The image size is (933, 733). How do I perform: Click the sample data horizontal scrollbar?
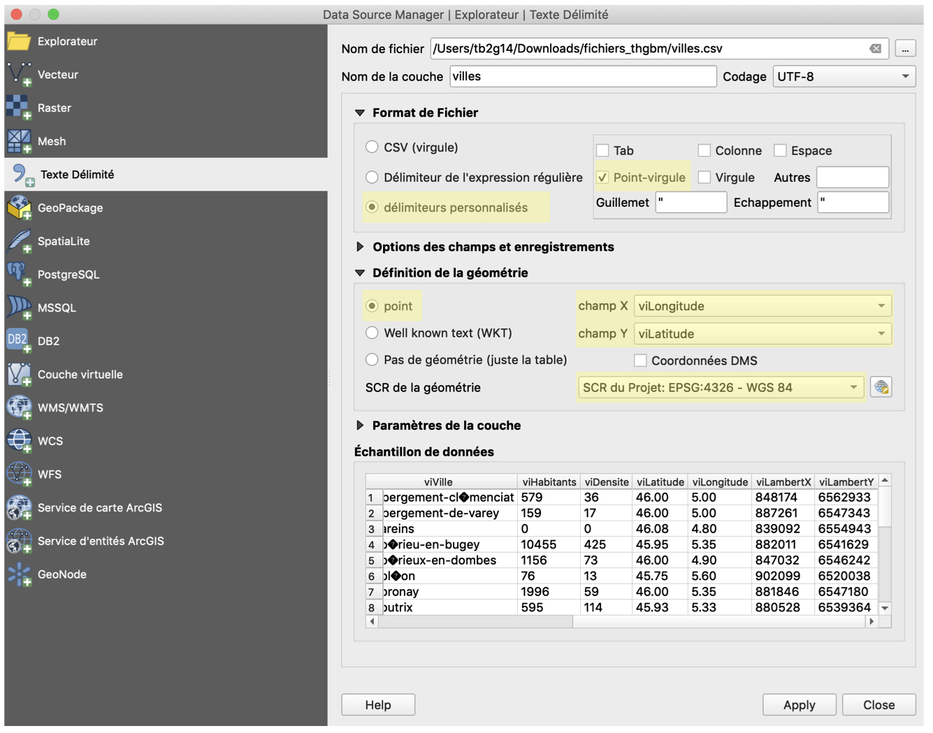point(475,621)
